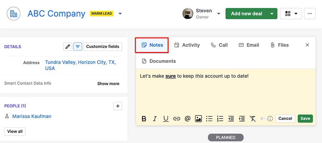322x143 pixels.
Task: Expand the Add new deal arrow
Action: [x=272, y=14]
